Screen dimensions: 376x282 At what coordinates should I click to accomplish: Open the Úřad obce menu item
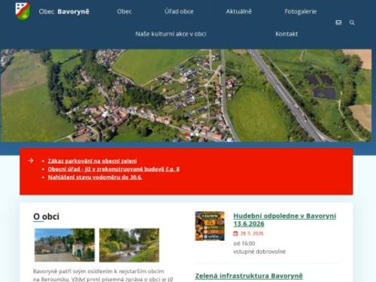point(179,11)
